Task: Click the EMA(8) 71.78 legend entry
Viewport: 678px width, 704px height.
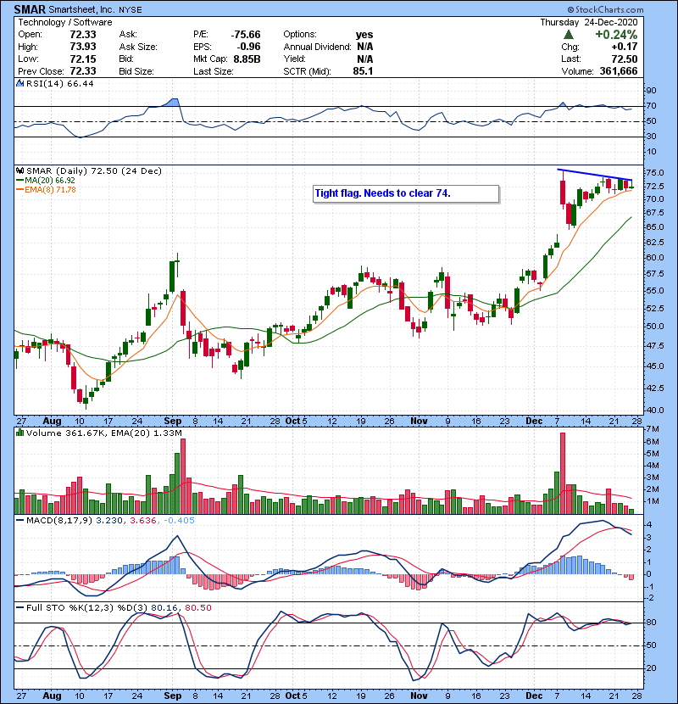Action: pyautogui.click(x=46, y=189)
